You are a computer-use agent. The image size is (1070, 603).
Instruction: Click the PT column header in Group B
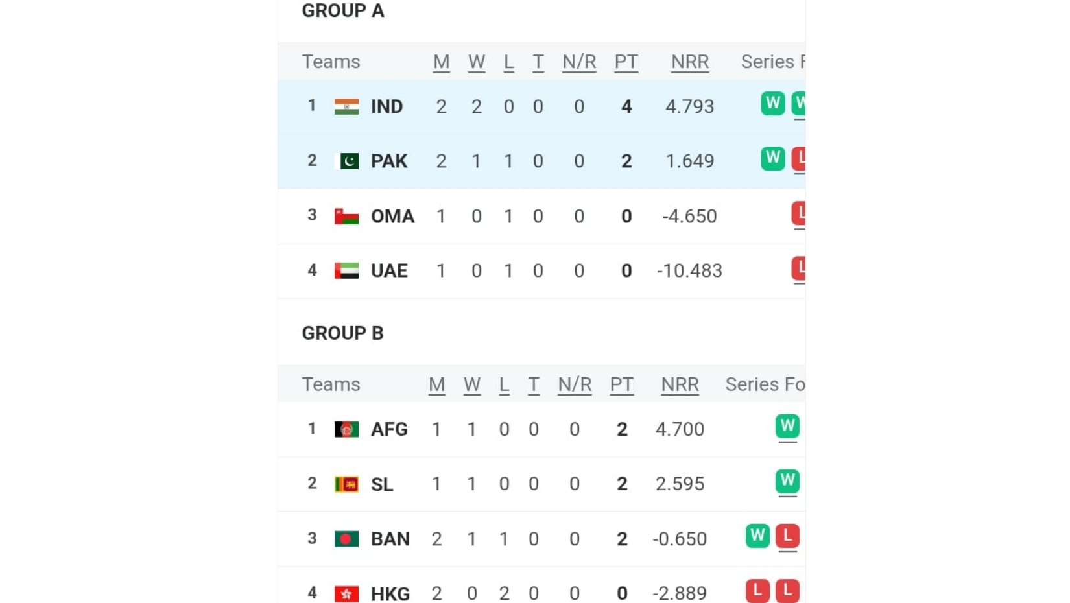(x=621, y=384)
